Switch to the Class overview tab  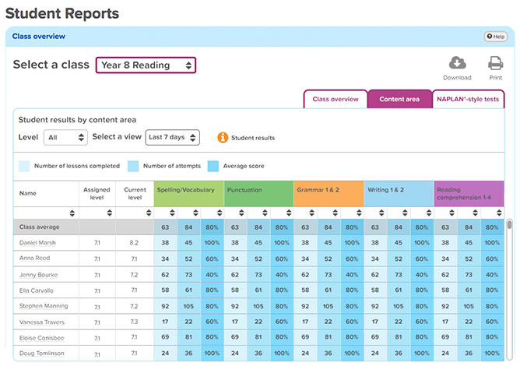(x=335, y=100)
